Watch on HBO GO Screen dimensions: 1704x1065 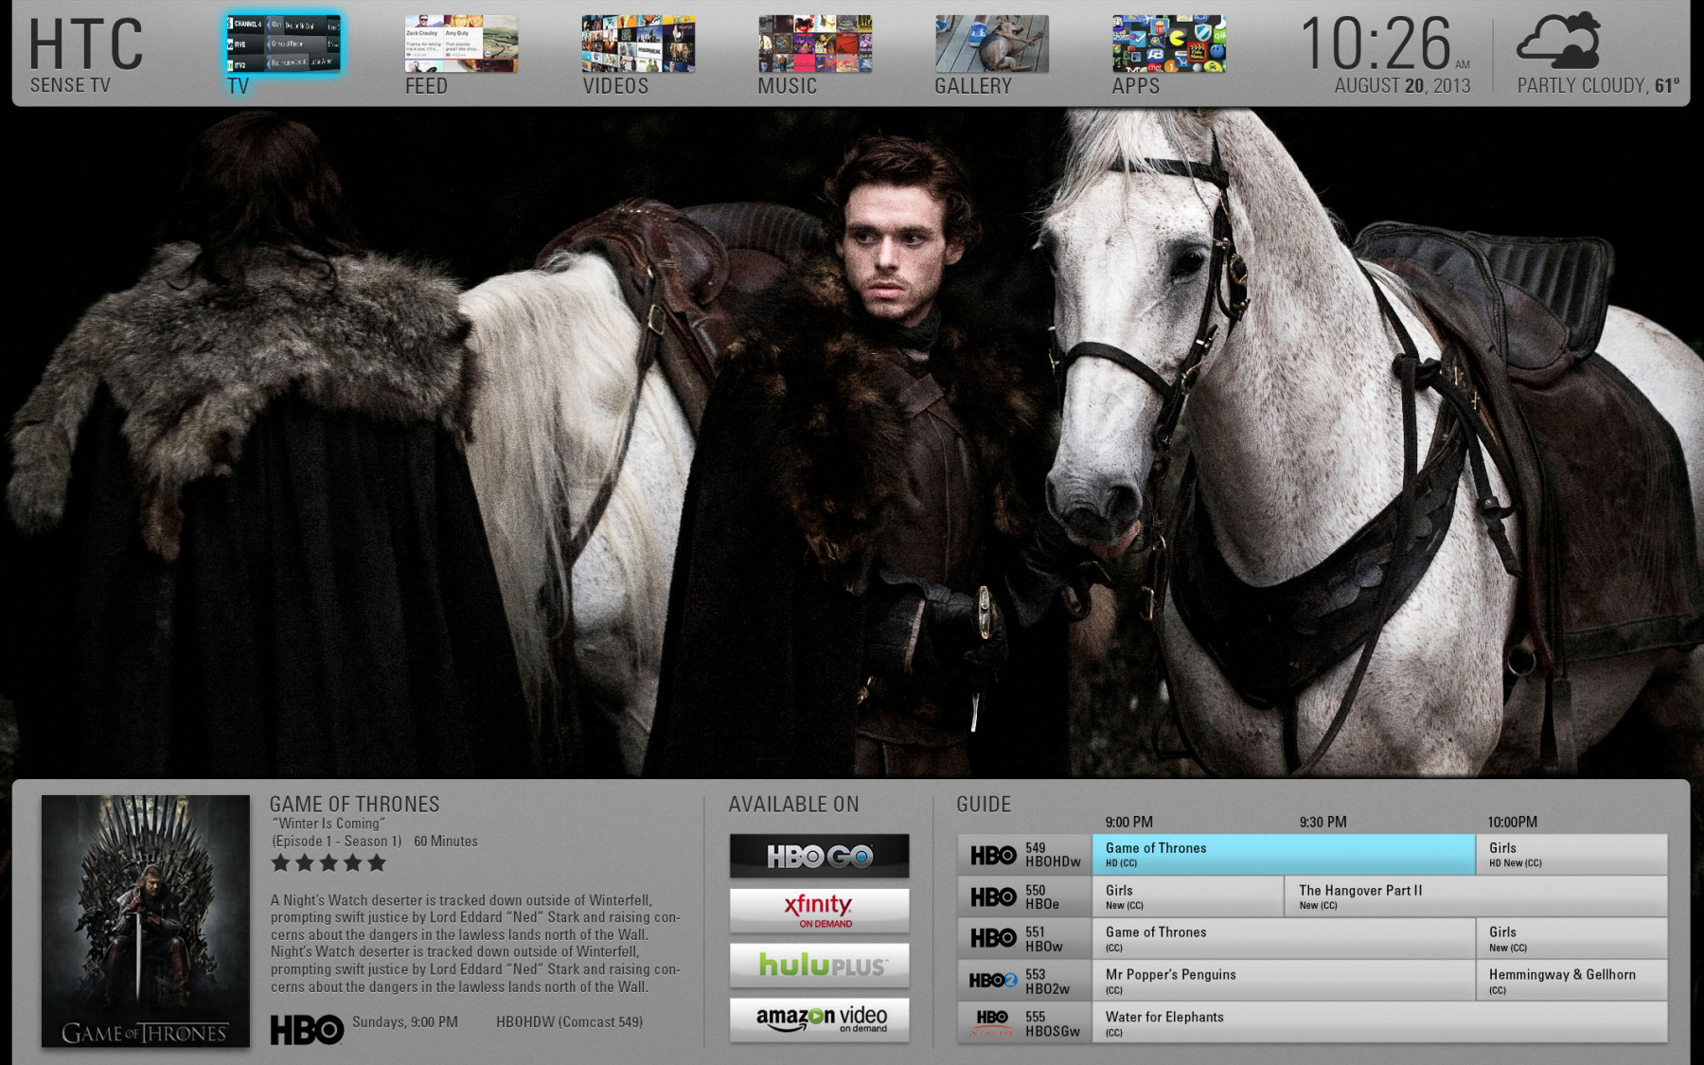[x=819, y=856]
